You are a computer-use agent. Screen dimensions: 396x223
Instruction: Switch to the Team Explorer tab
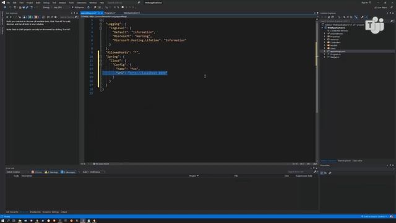click(344, 161)
